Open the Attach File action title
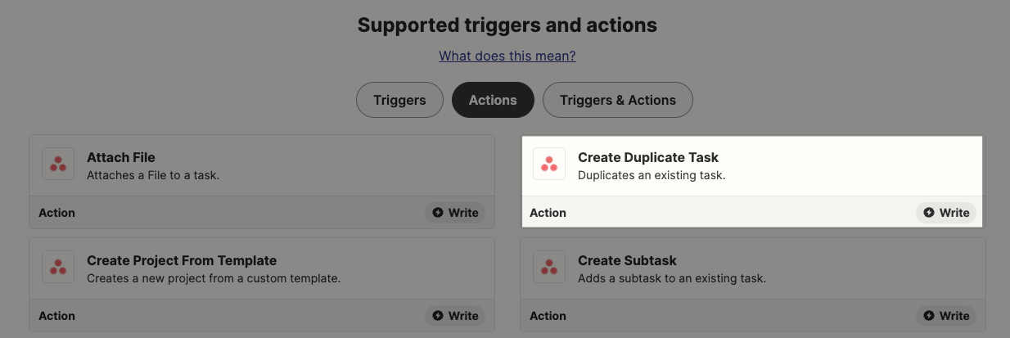1010x338 pixels. coord(121,157)
